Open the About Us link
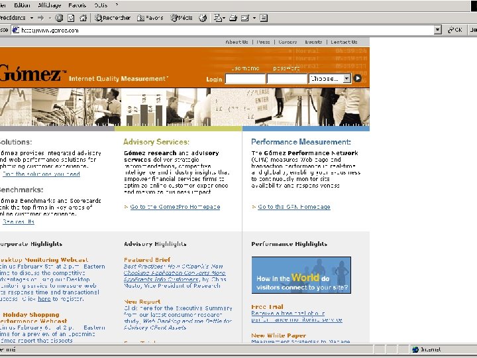Screen dimensions: 477x358 coord(237,42)
